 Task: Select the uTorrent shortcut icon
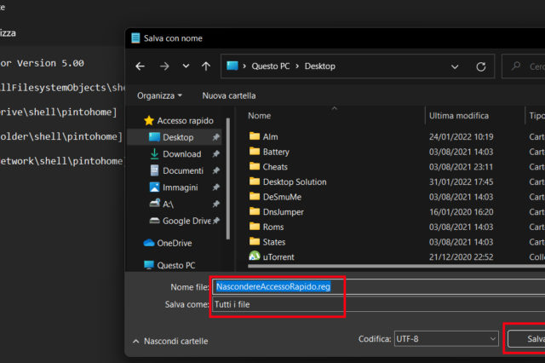[x=254, y=256]
